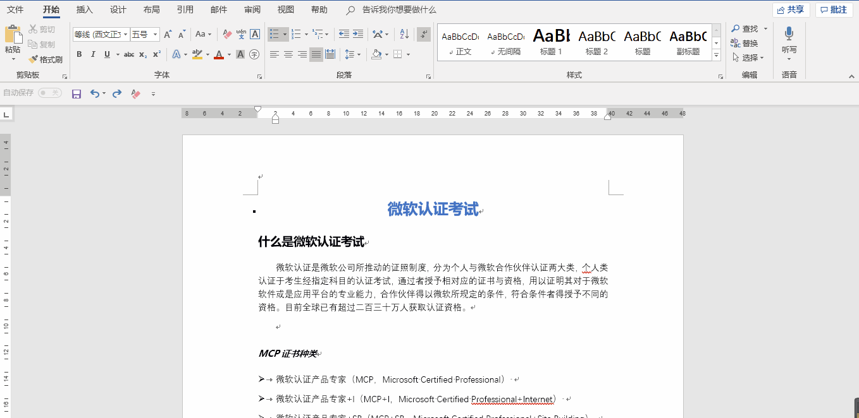Switch to the Review (审阅) tab
This screenshot has width=859, height=418.
point(252,9)
